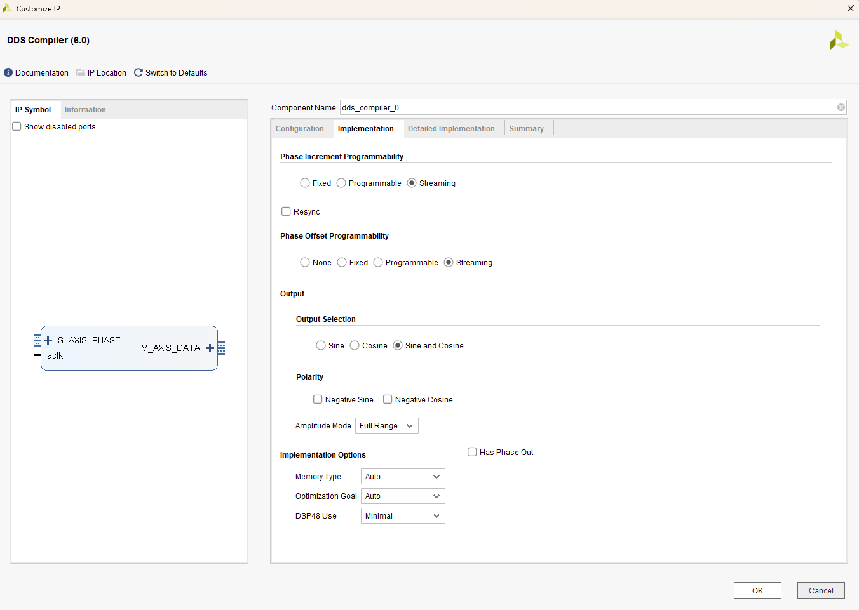
Task: Select Streaming phase increment option
Action: 412,183
